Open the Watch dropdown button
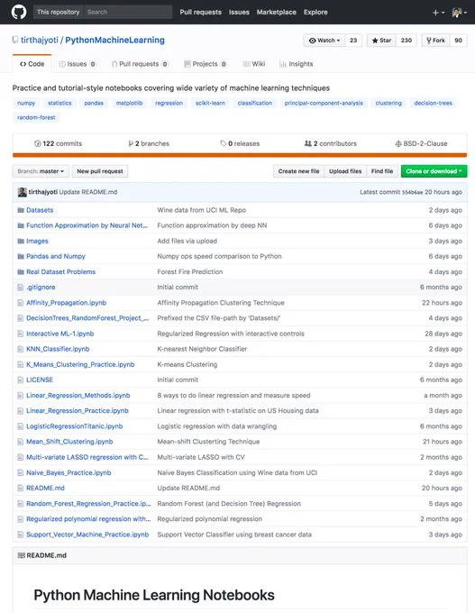This screenshot has height=613, width=475. [x=324, y=41]
